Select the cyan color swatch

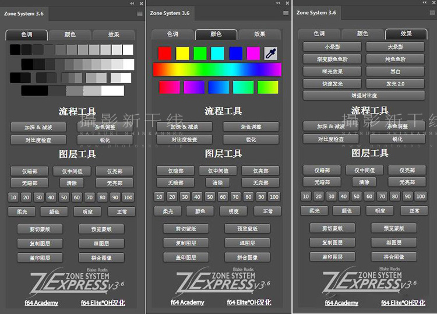coord(218,54)
